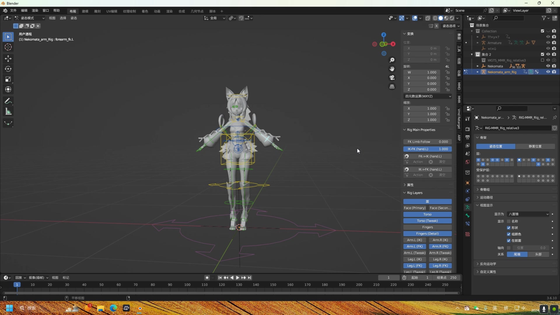Select the Rotate tool

[x=8, y=69]
